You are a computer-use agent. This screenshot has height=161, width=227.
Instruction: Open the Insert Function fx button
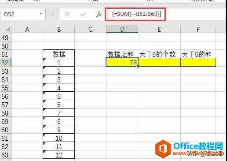click(x=99, y=14)
